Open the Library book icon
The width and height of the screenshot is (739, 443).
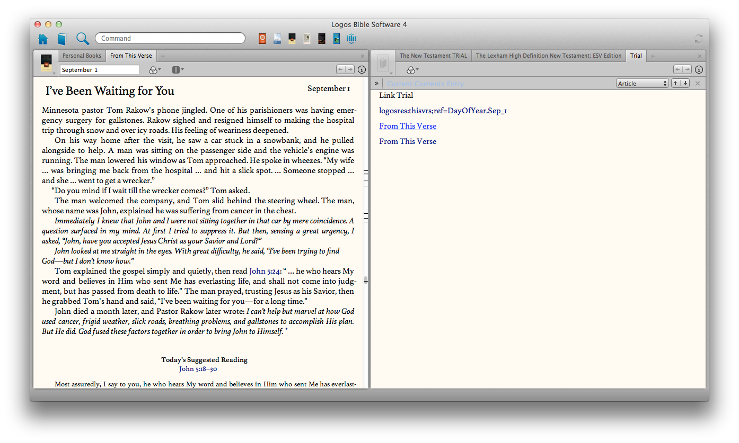tap(63, 39)
